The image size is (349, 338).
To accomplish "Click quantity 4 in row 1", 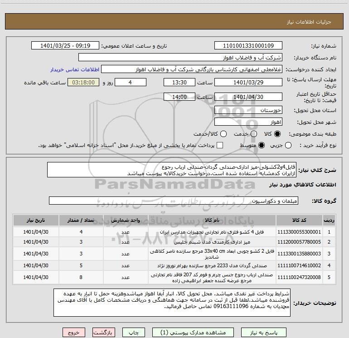I will [81, 232].
